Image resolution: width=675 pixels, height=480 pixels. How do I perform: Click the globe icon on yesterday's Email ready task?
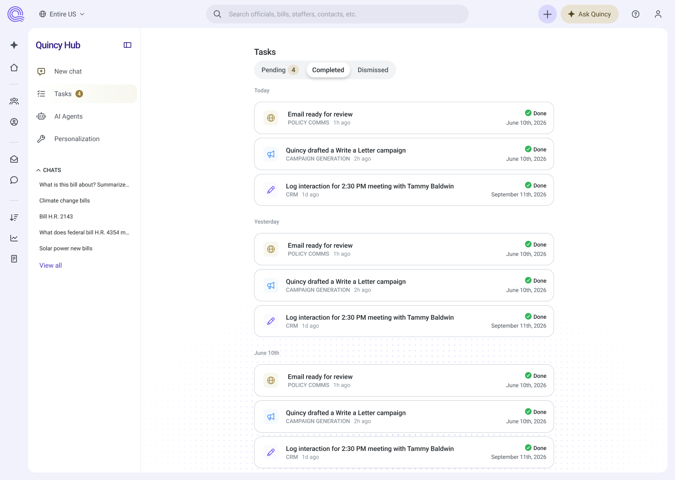271,249
